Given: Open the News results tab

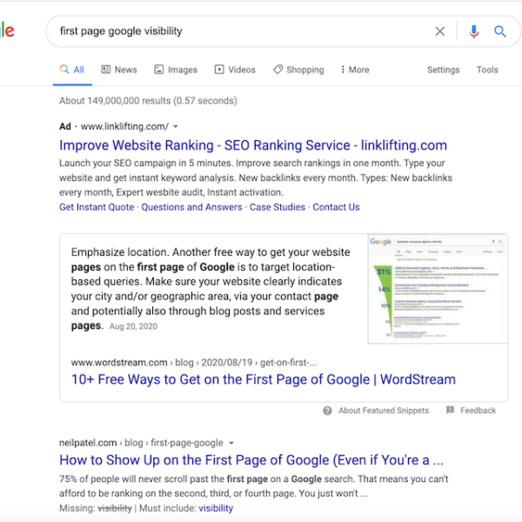Looking at the screenshot, I should (119, 70).
